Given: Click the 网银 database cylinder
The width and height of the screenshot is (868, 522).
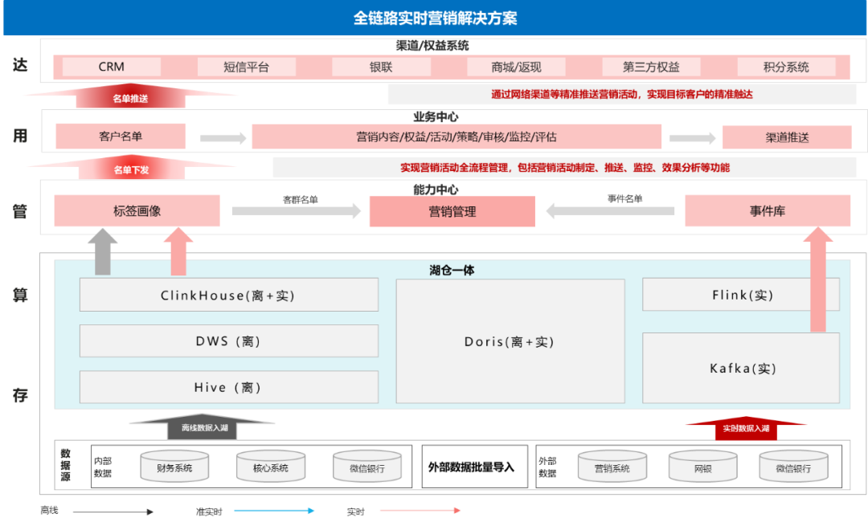Looking at the screenshot, I should 703,466.
